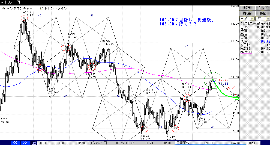Click the 11723.63 Nikkei value
Screen dimensions: 270x145
coord(209,143)
